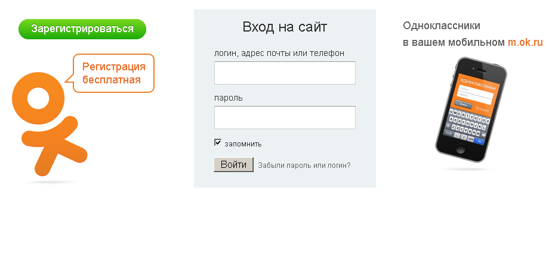Focus the login, email or phone field
Screen dimensions: 552x256
coord(285,73)
